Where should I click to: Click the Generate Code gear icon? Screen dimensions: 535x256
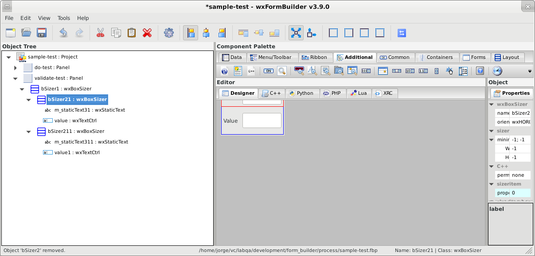169,33
